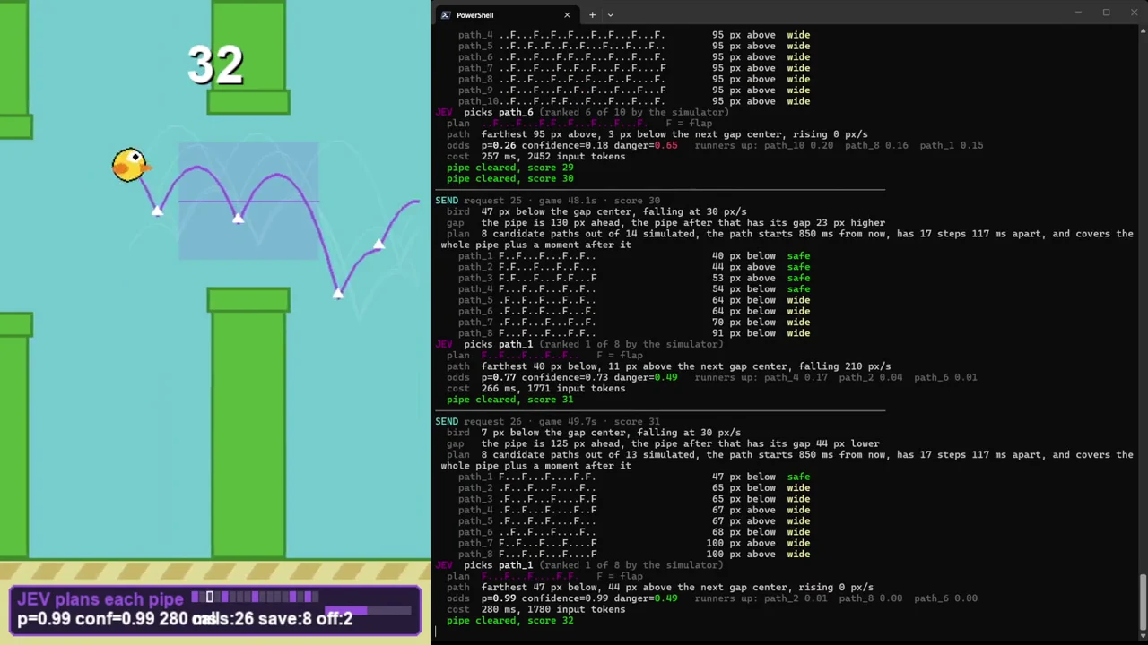Image resolution: width=1148 pixels, height=645 pixels.
Task: Click the "pipe cleared, score 30" line
Action: click(x=509, y=178)
